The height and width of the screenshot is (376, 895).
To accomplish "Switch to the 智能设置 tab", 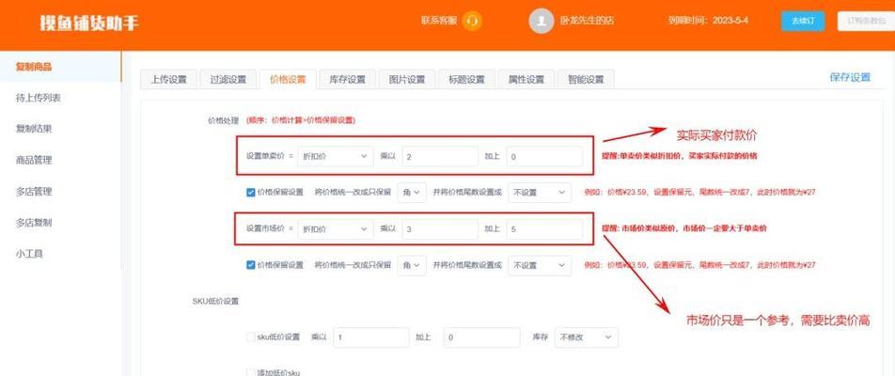I will [586, 79].
